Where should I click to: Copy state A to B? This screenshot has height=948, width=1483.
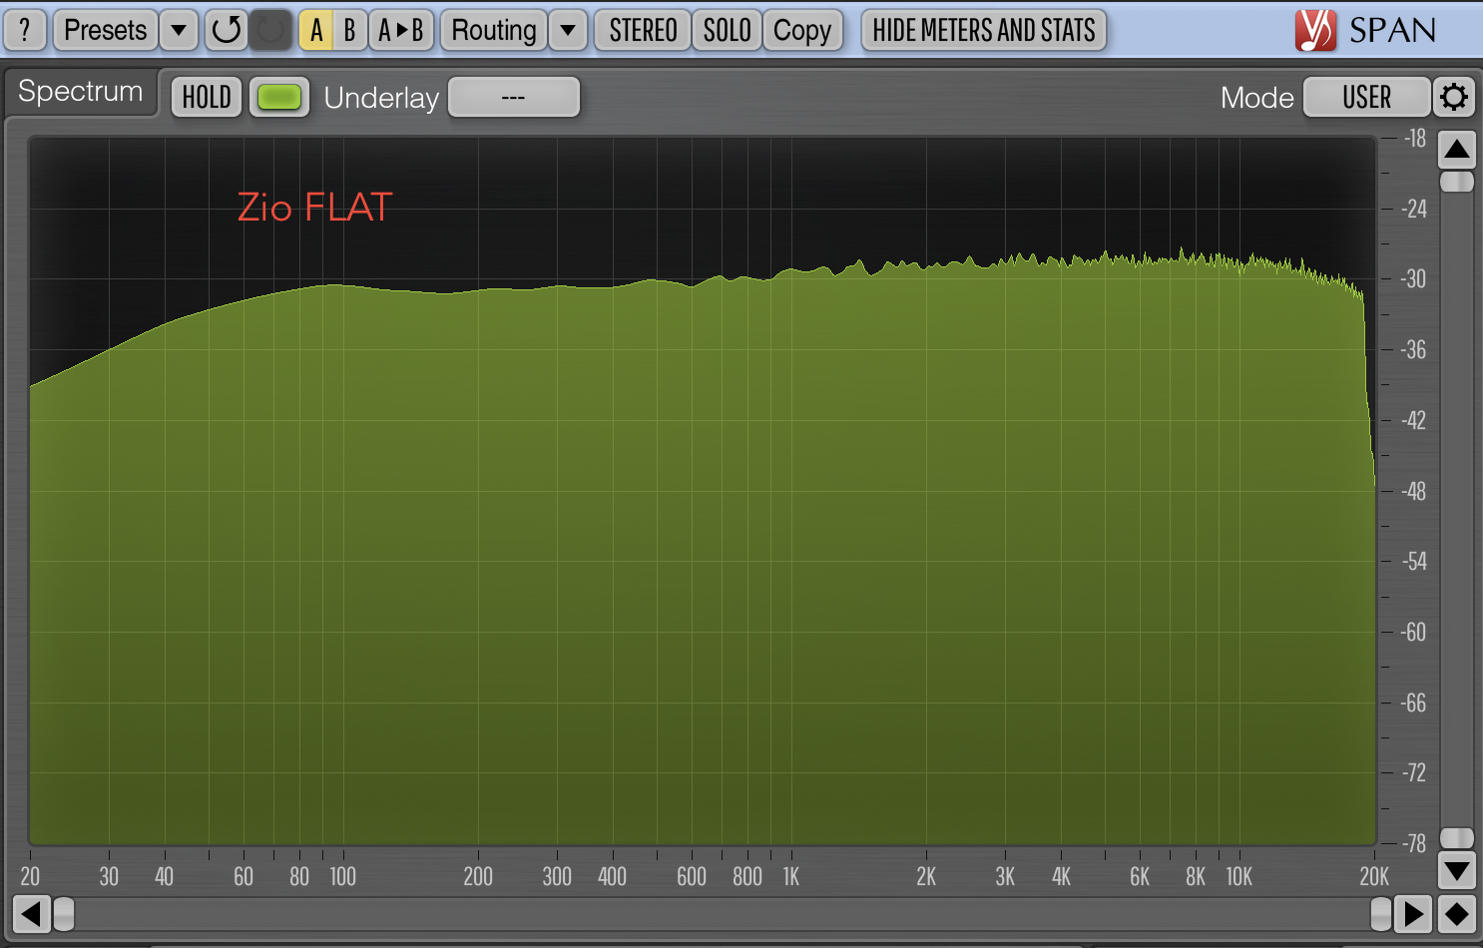pyautogui.click(x=401, y=30)
